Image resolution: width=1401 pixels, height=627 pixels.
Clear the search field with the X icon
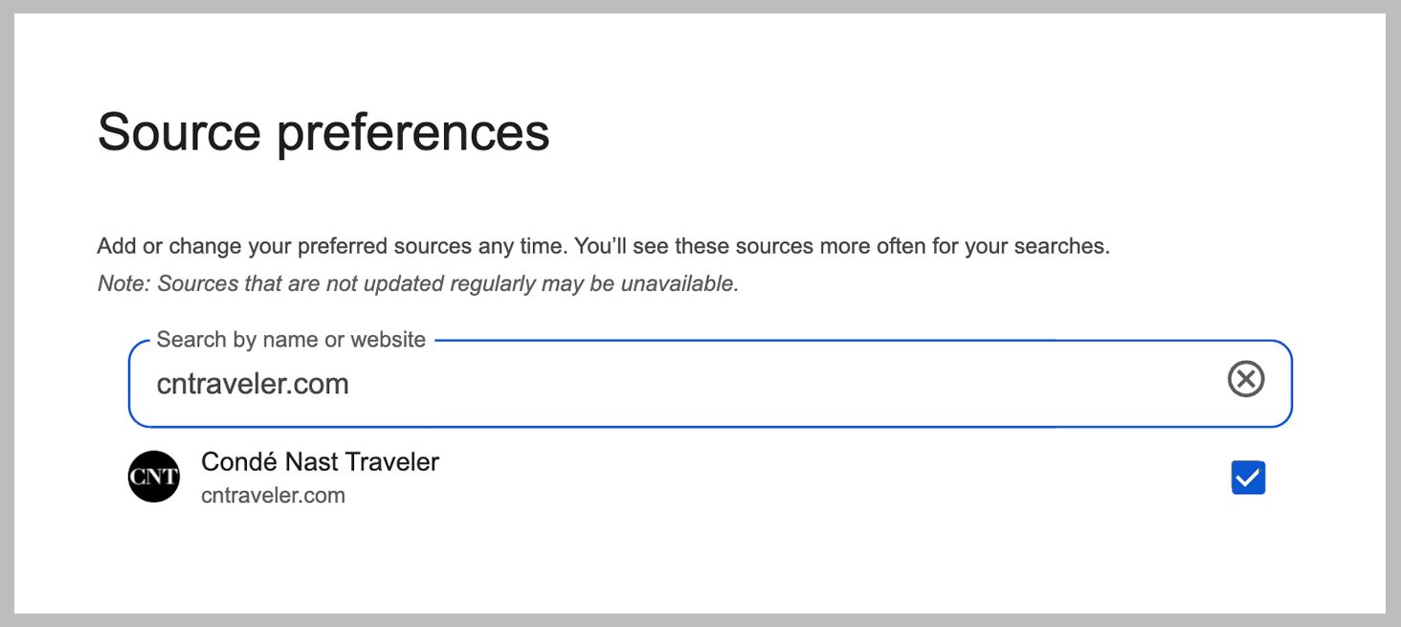click(x=1245, y=380)
